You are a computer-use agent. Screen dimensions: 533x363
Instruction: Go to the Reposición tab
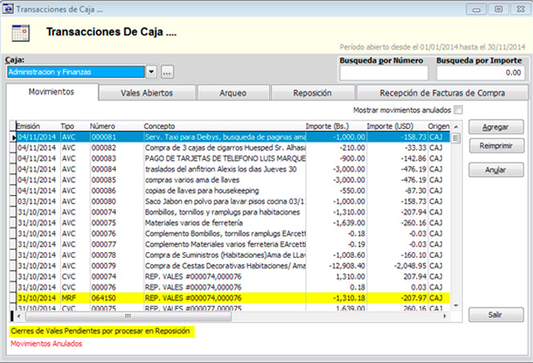point(312,93)
